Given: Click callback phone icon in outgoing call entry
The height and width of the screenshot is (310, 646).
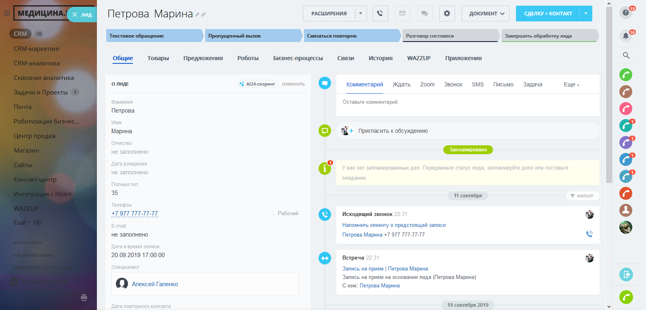Looking at the screenshot, I should pos(589,234).
